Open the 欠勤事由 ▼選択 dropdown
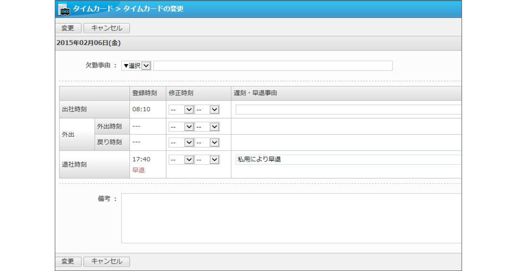The height and width of the screenshot is (271, 517). click(136, 66)
